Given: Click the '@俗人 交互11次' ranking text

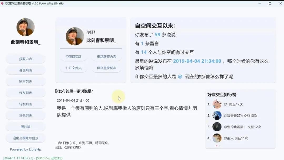Looking at the screenshot, I should [236, 138].
